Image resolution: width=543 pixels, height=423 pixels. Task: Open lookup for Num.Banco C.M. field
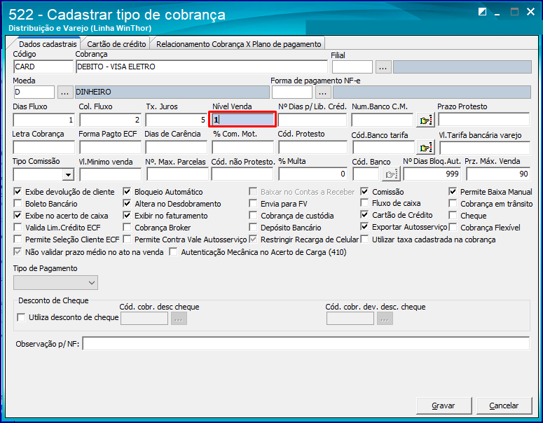425,120
